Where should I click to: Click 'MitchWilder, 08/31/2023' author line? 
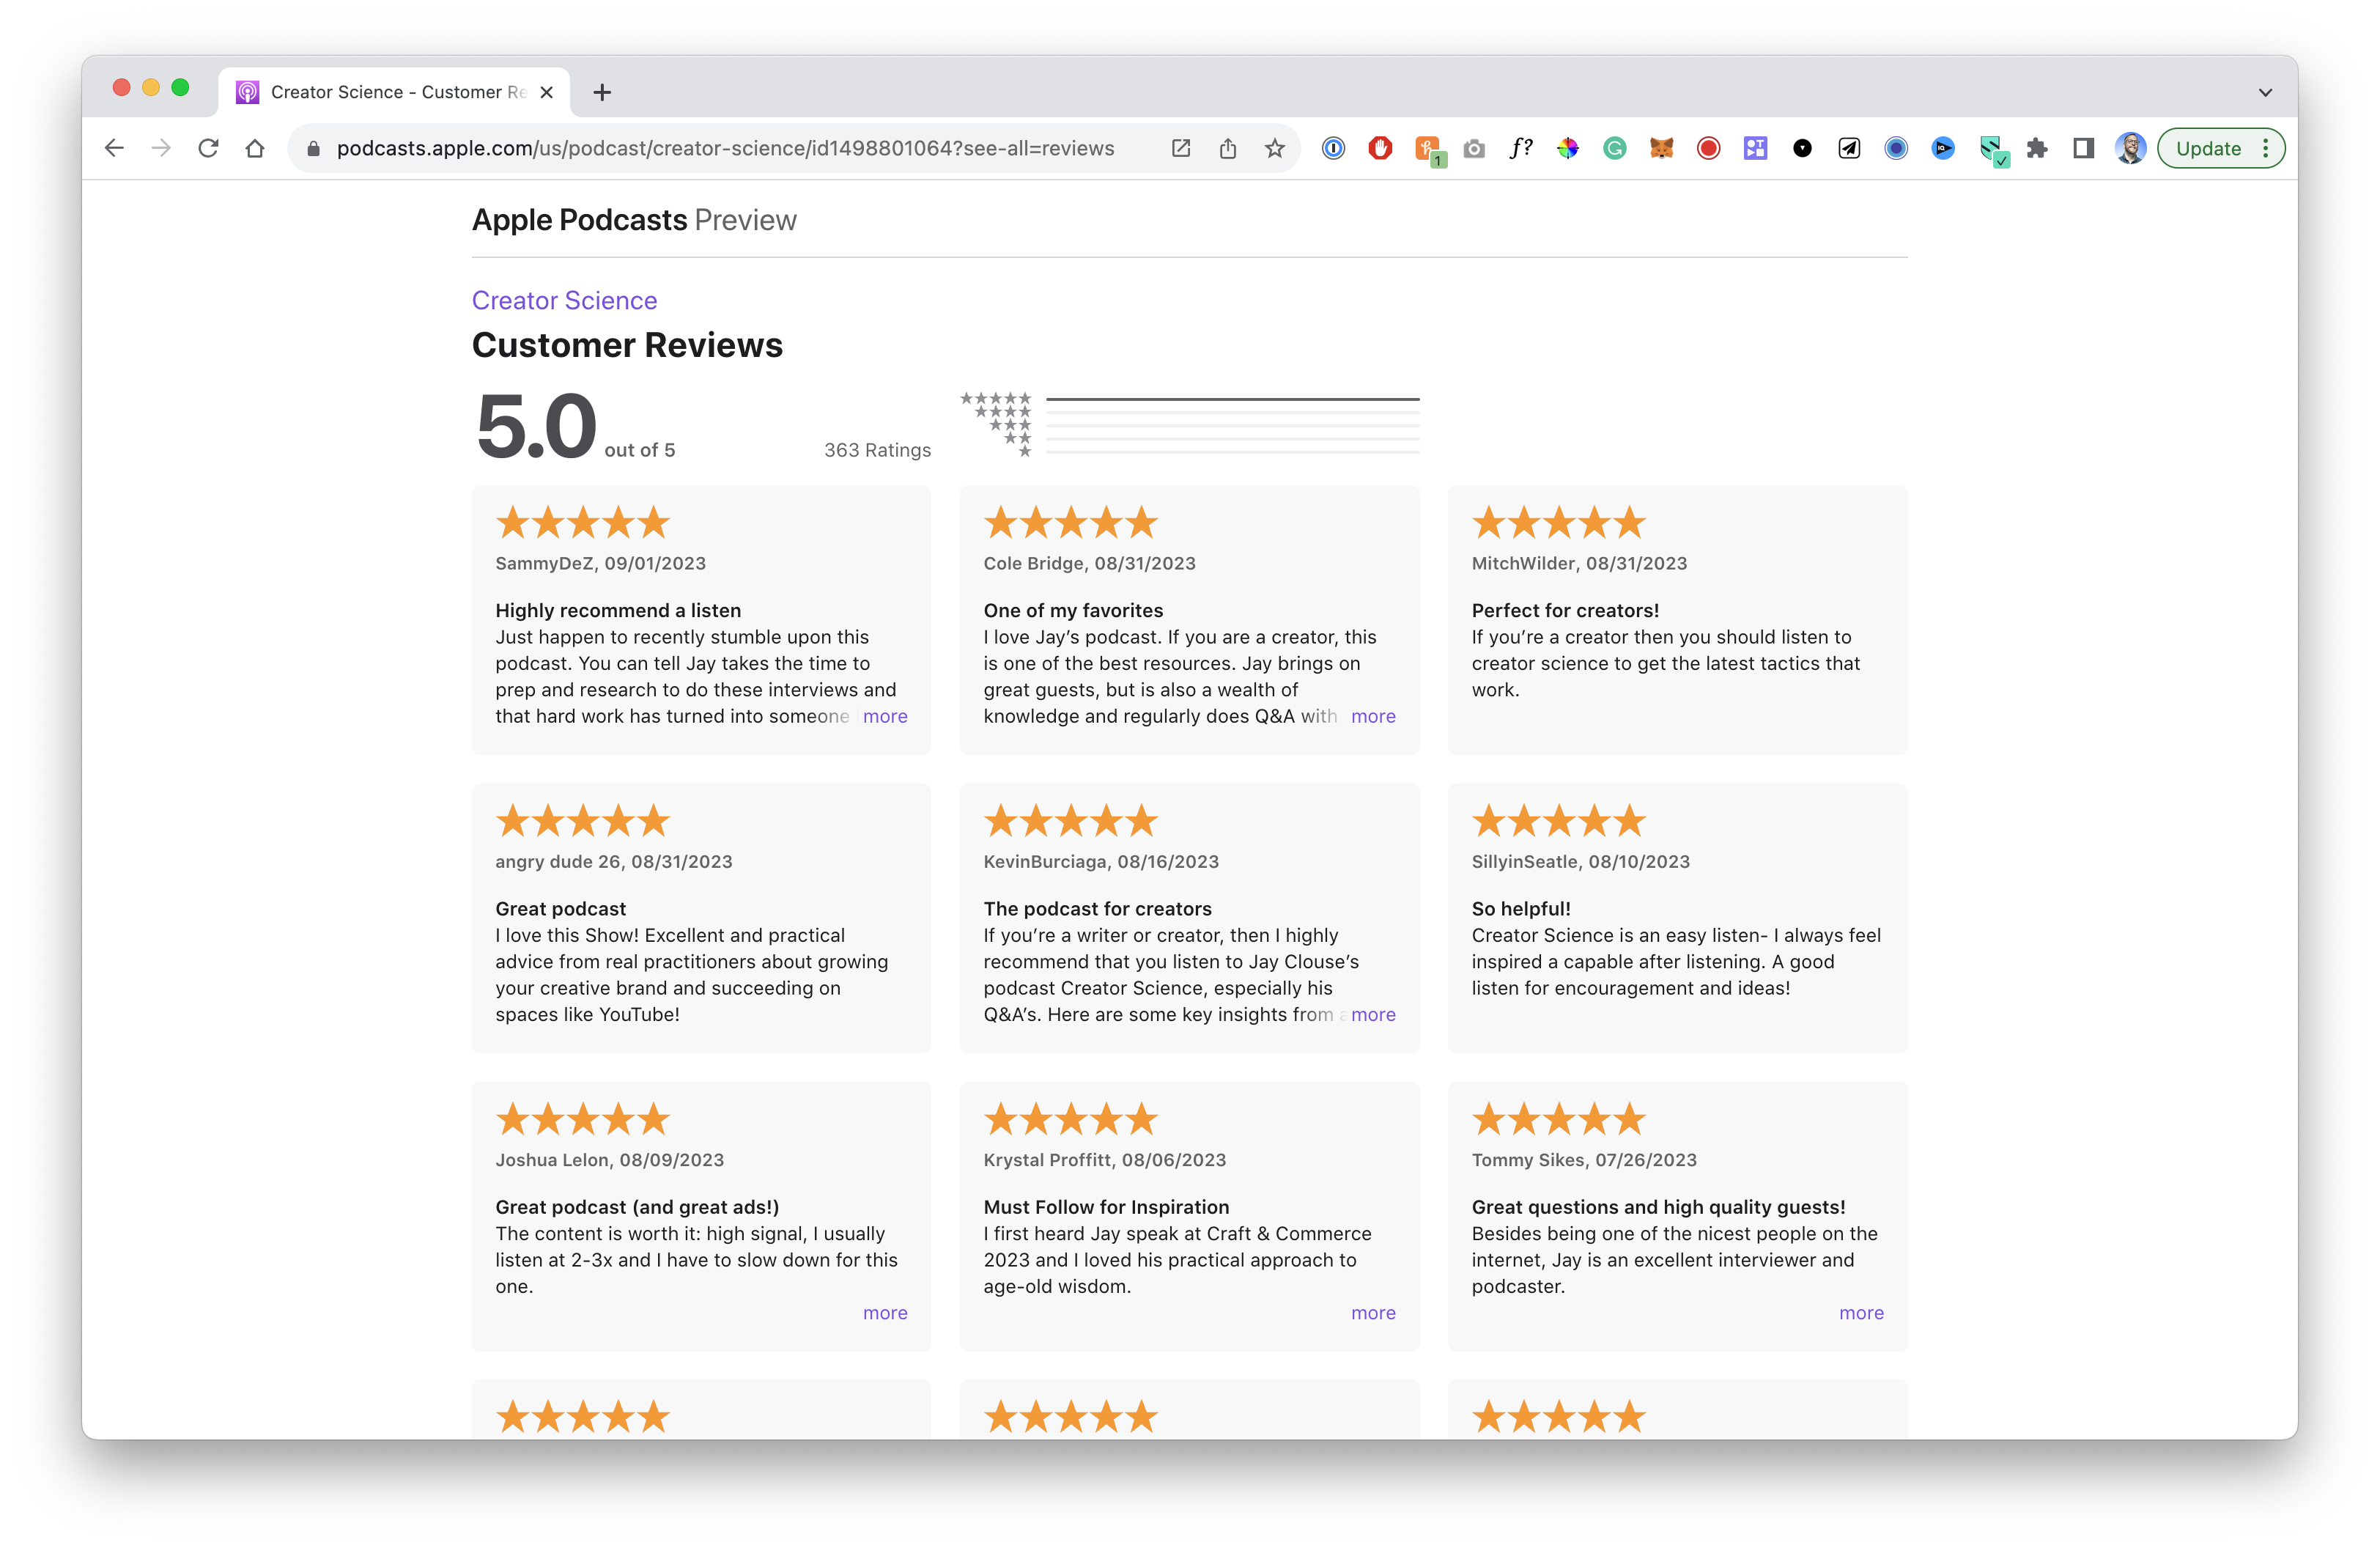pos(1579,563)
